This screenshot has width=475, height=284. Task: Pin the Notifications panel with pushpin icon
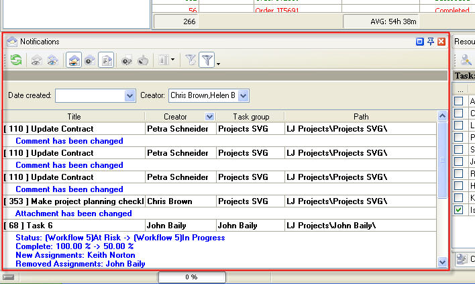[431, 42]
